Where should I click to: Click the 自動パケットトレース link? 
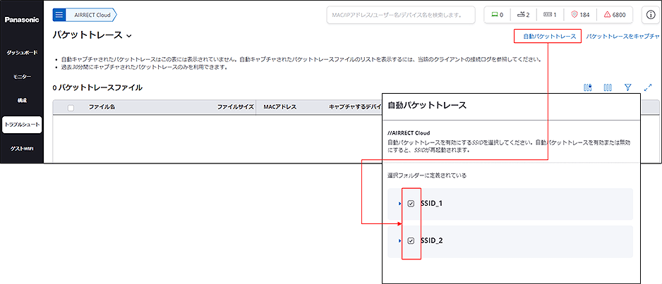pyautogui.click(x=549, y=36)
